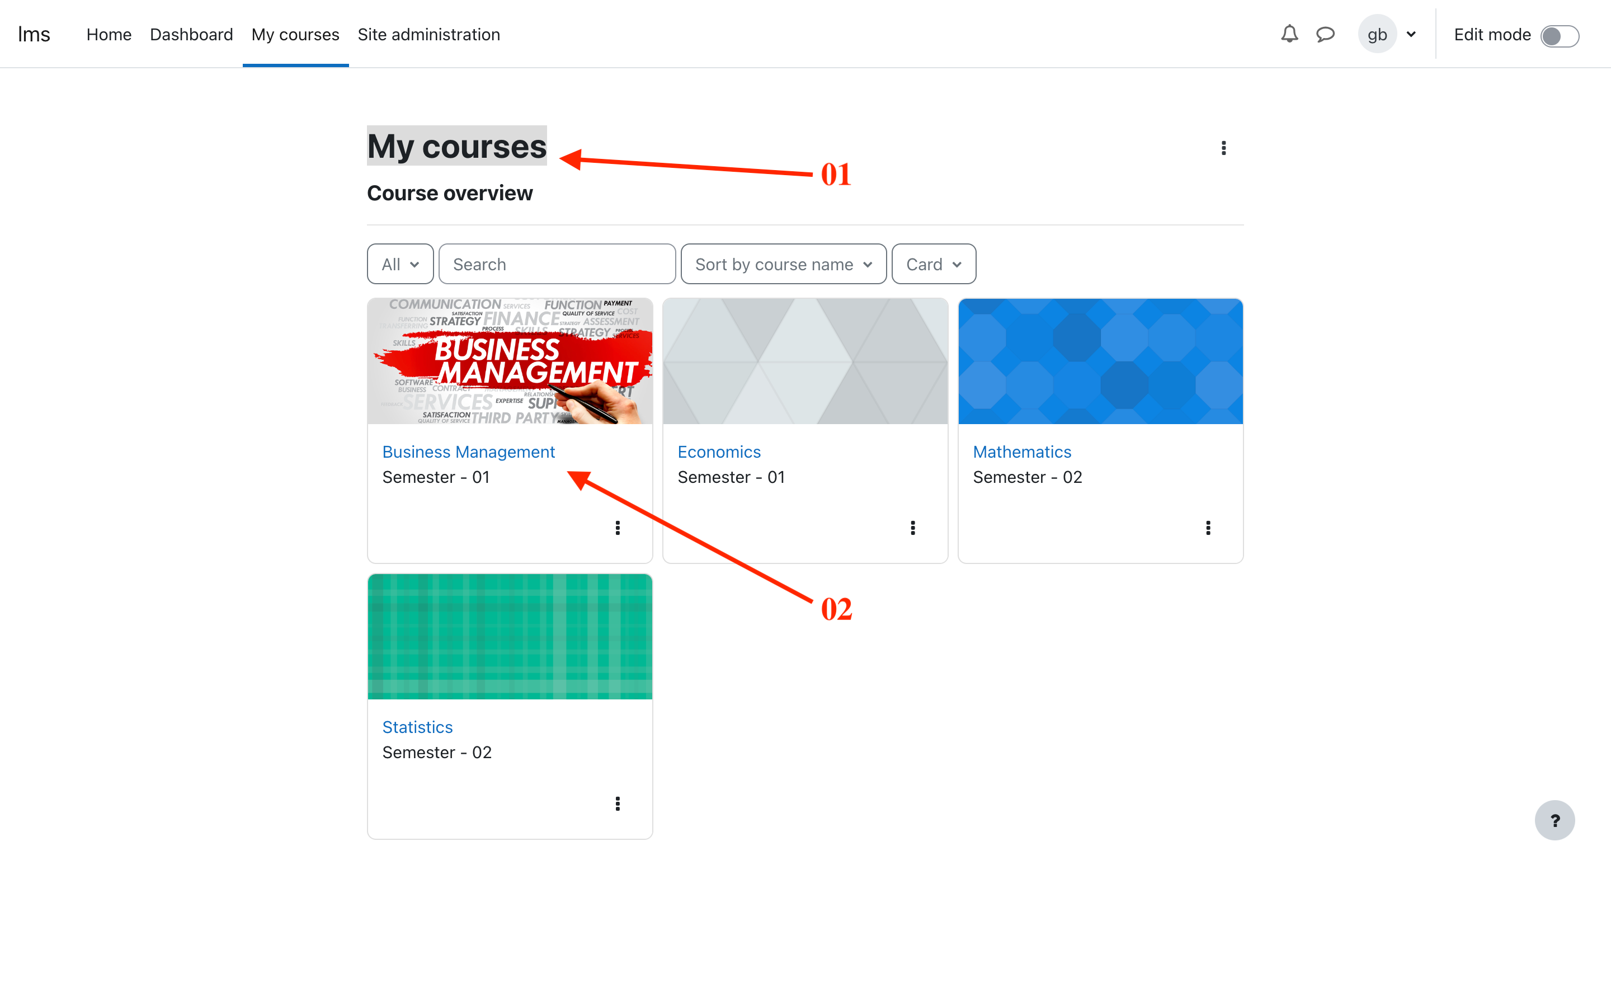This screenshot has height=987, width=1611.
Task: Open Mathematics card three-dot menu
Action: coord(1208,528)
